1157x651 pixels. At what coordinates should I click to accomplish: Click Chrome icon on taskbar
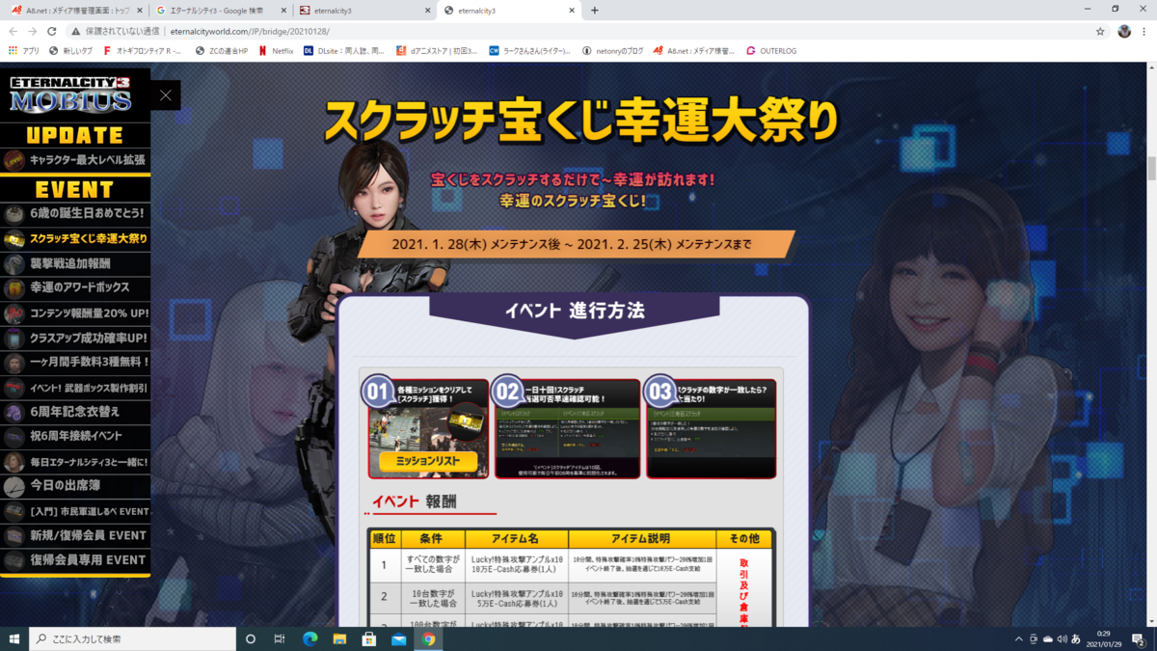pyautogui.click(x=428, y=638)
